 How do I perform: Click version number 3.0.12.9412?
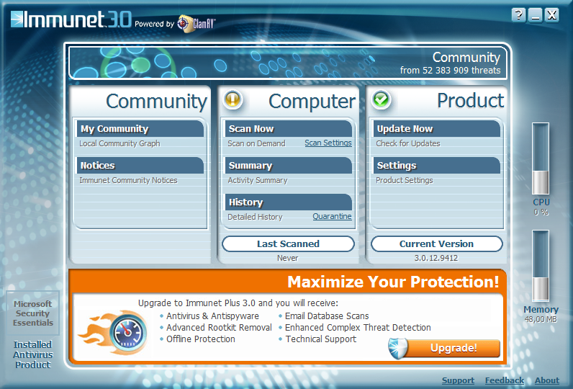point(436,258)
